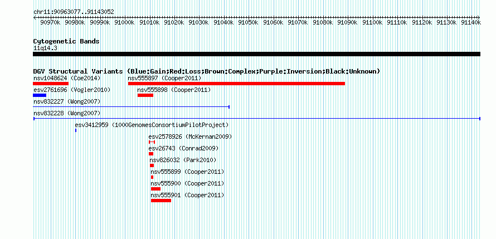Click the red nsv555898 loss bar
496x239 pixels.
(145, 95)
